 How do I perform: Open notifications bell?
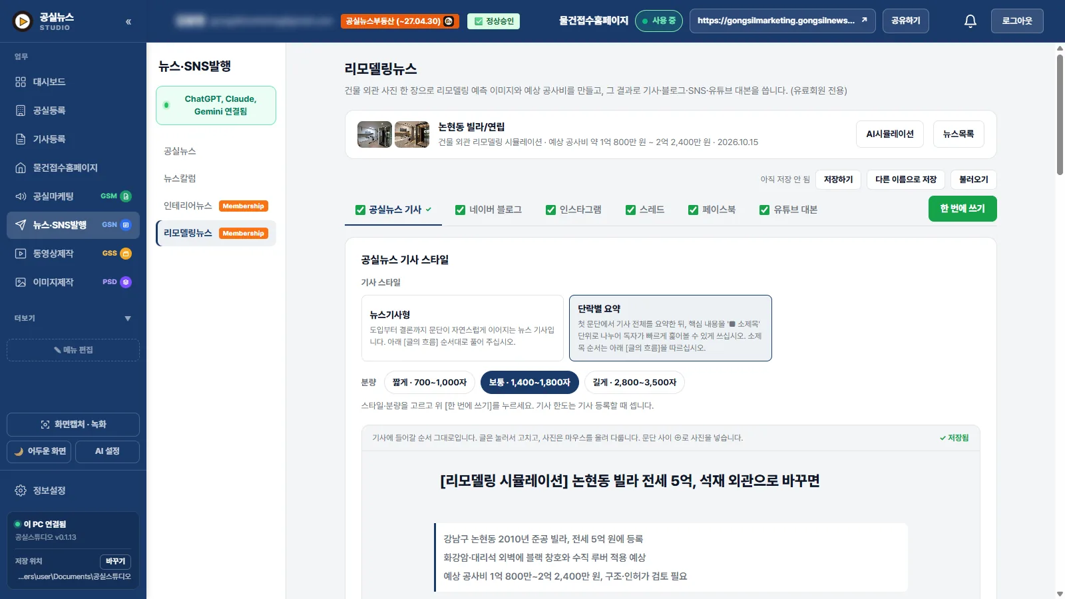coord(970,21)
